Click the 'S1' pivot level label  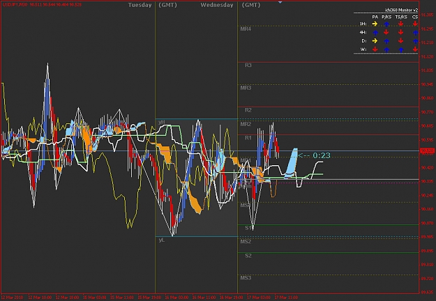click(x=248, y=228)
